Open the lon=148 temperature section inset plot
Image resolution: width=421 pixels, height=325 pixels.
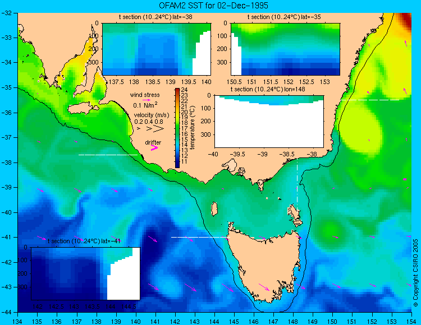pos(269,122)
